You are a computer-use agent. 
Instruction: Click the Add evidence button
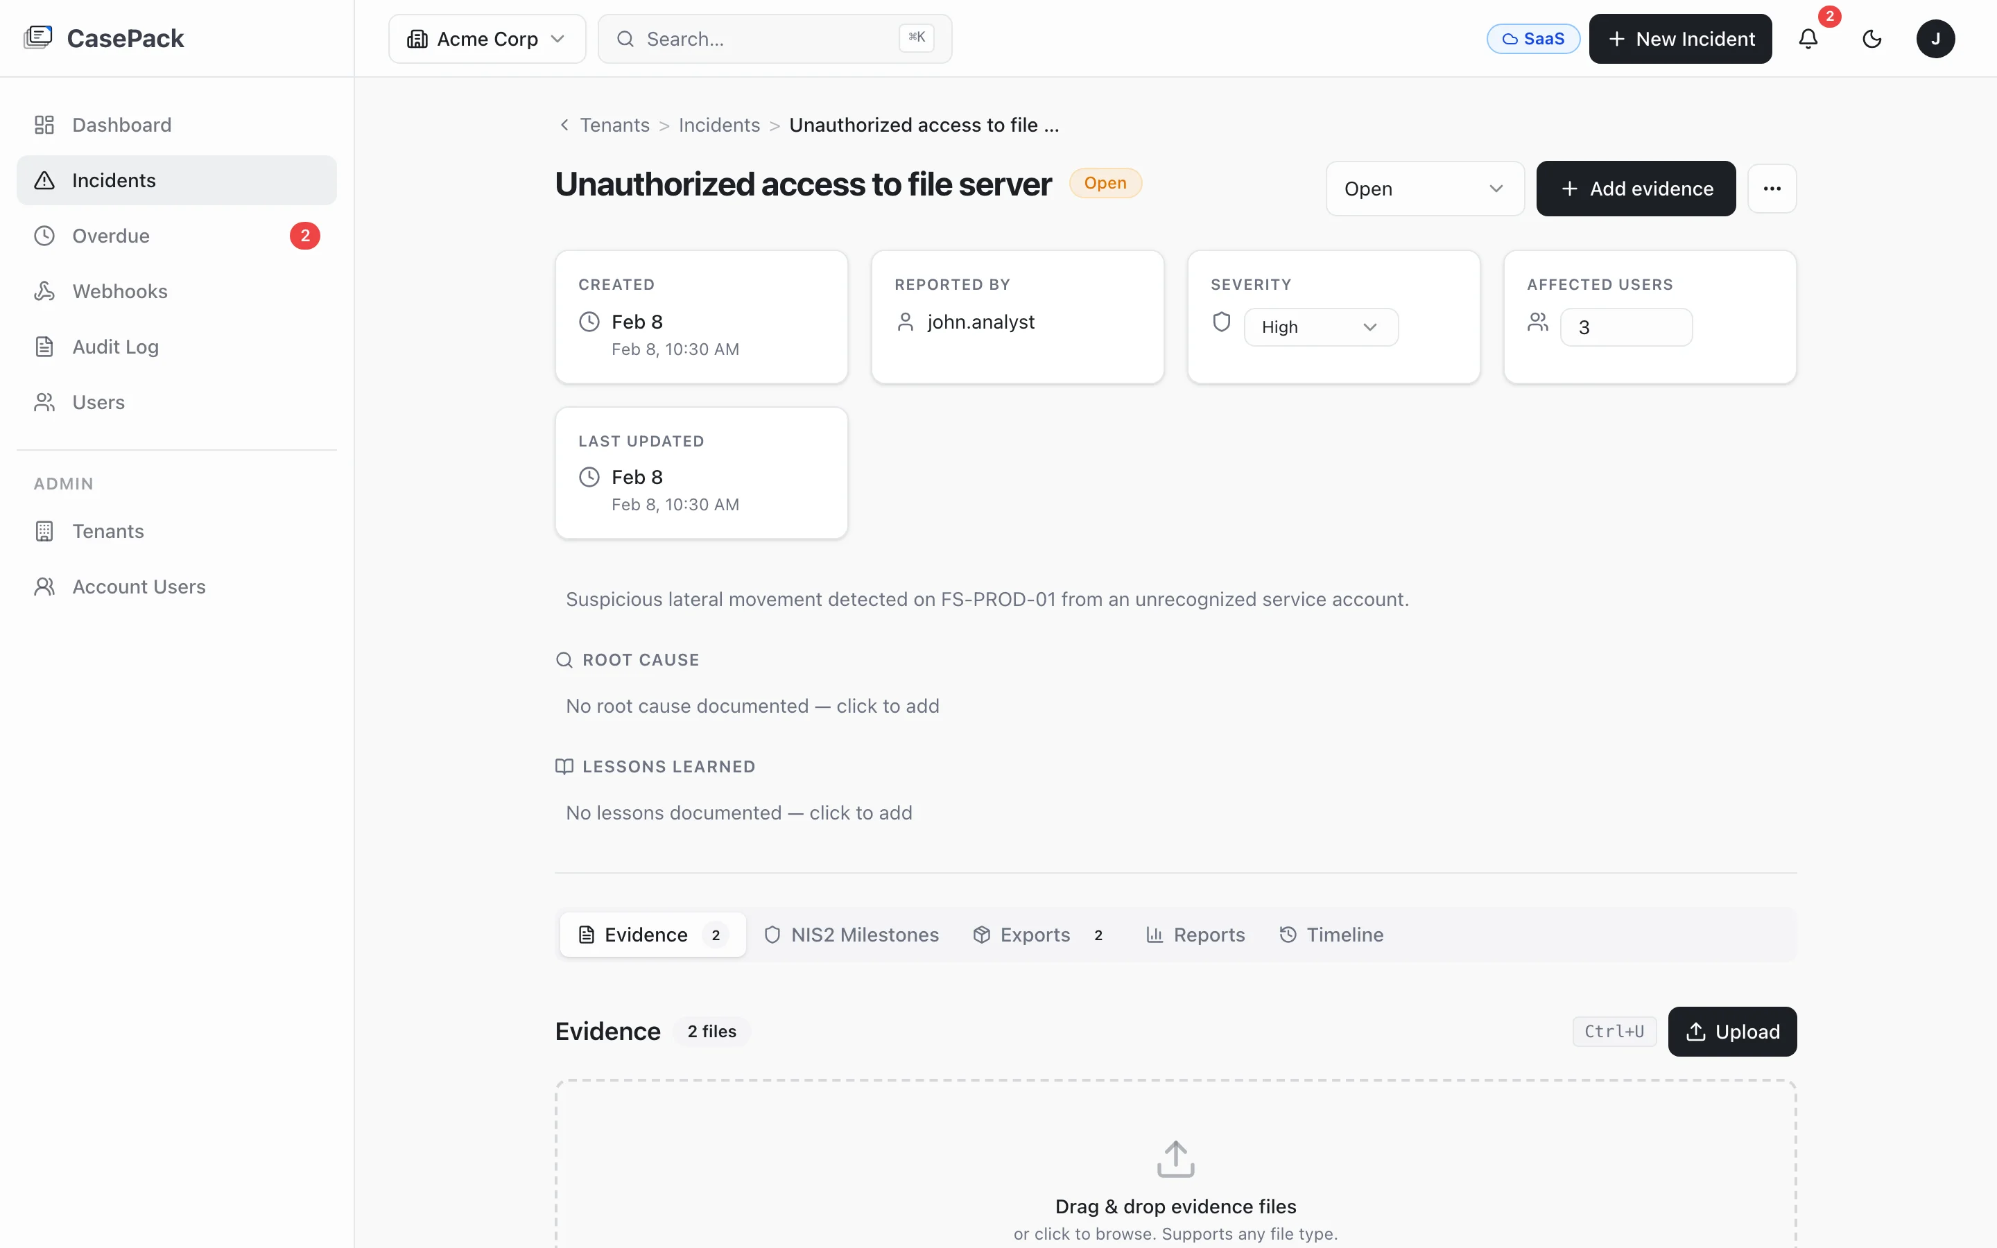point(1636,188)
